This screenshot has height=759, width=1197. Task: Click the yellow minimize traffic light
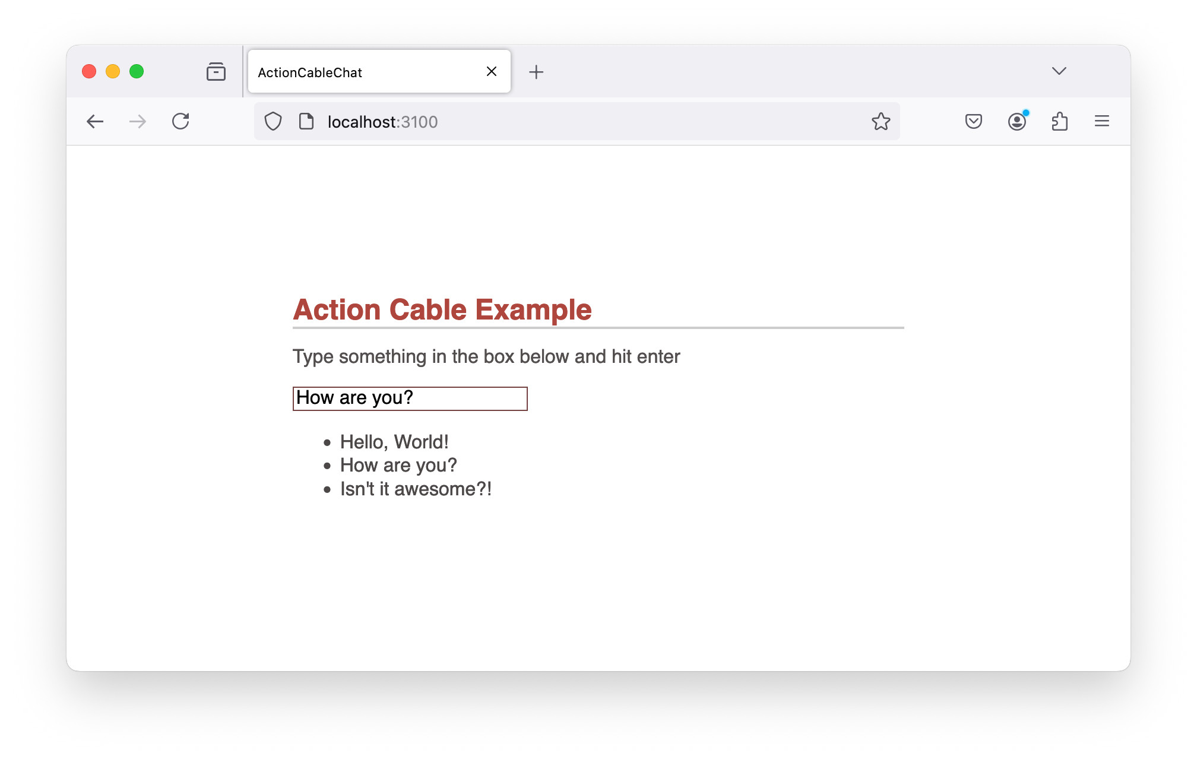coord(113,71)
